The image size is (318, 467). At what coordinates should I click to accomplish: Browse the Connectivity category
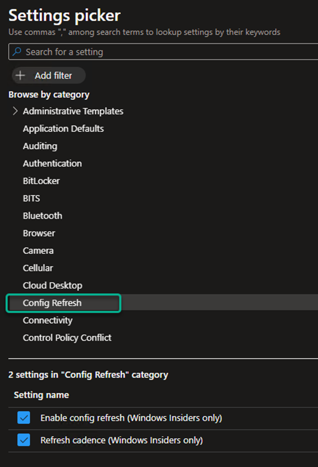48,320
